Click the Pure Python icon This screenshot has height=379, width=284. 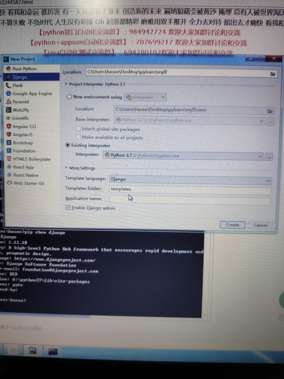[9, 69]
